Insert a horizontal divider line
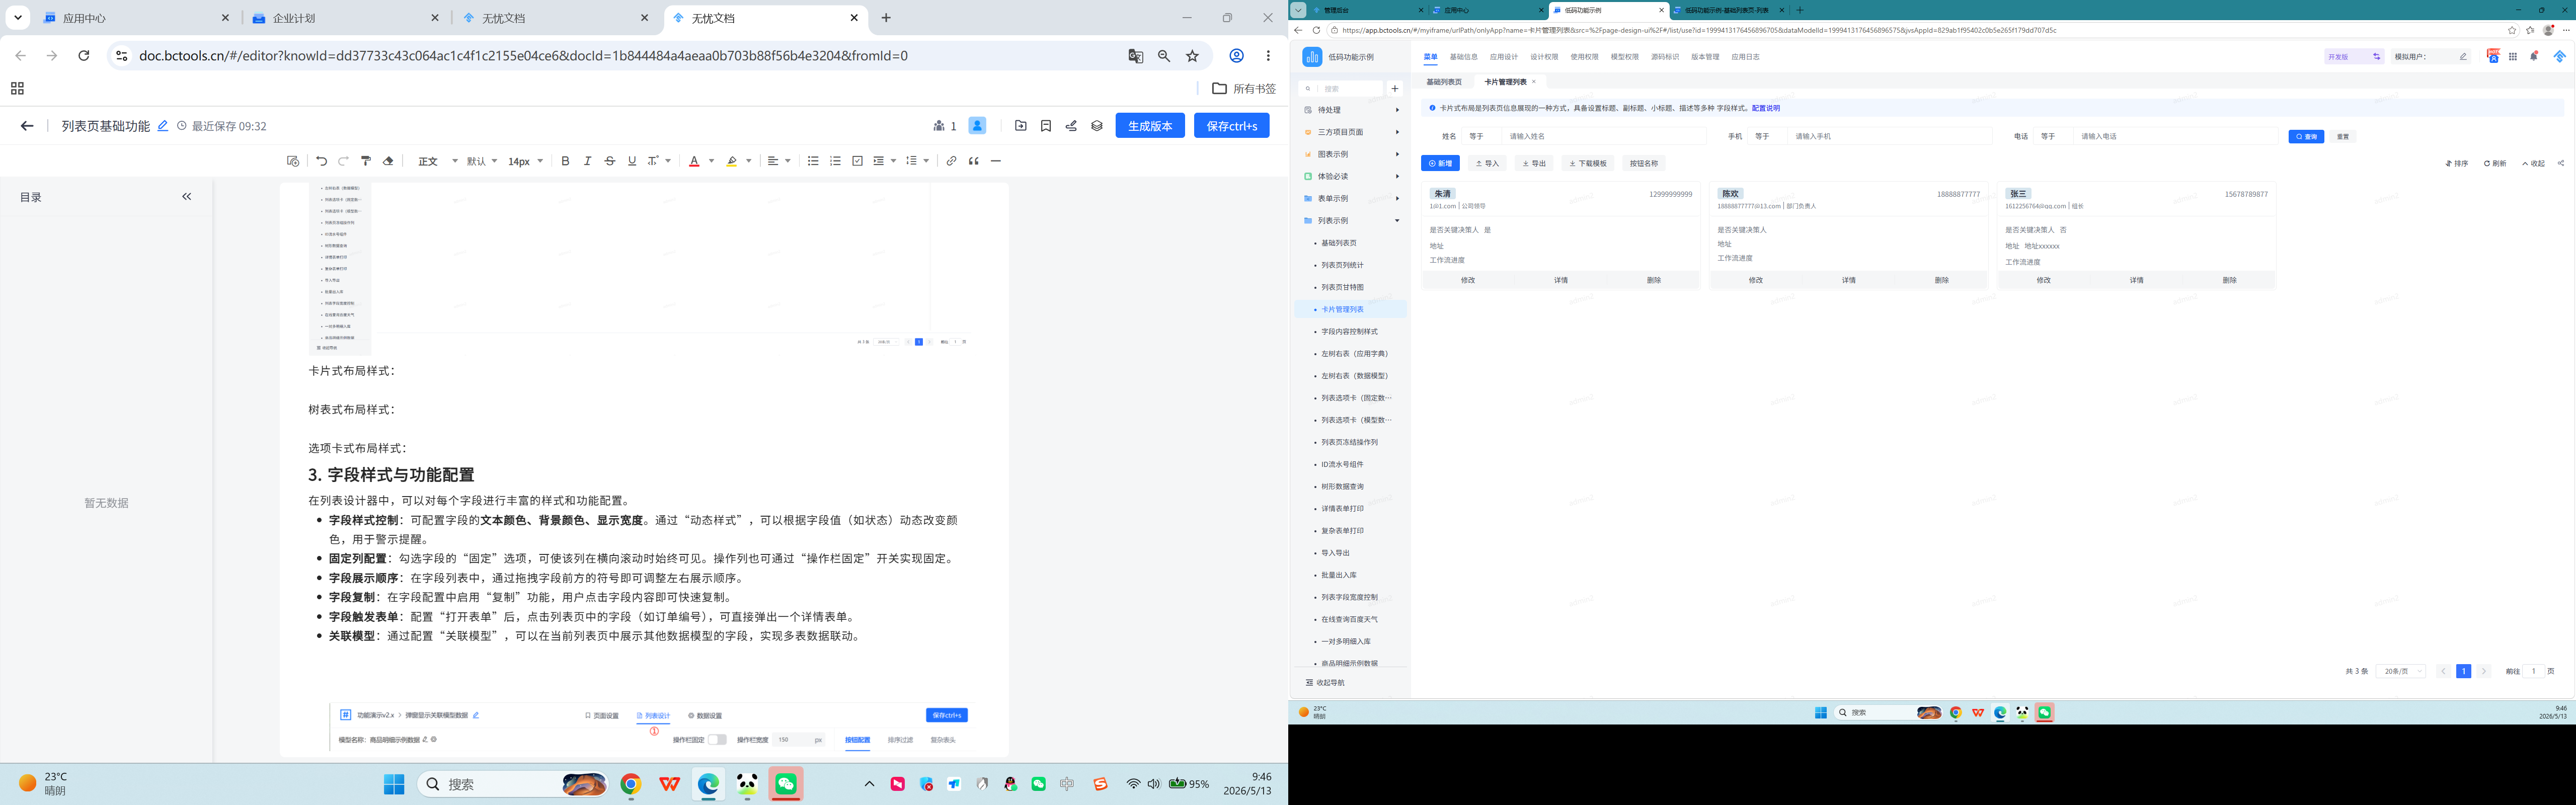 tap(995, 161)
